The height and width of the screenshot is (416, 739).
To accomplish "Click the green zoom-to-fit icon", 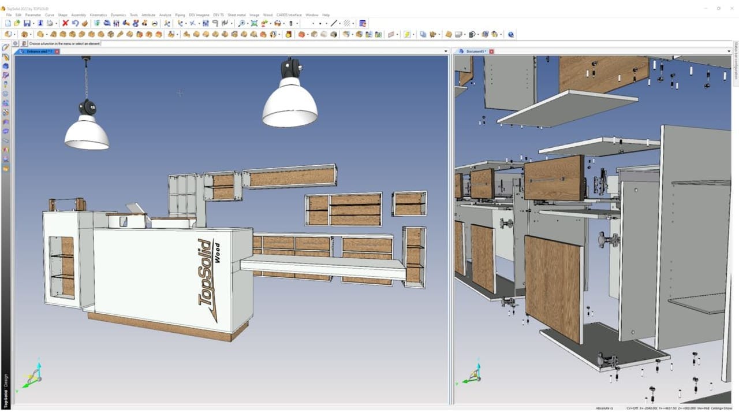I will [x=254, y=23].
